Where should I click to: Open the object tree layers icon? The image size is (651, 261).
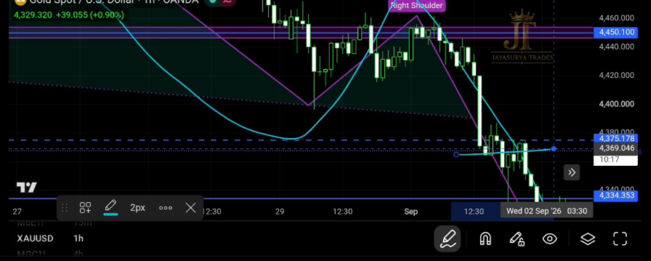point(588,239)
